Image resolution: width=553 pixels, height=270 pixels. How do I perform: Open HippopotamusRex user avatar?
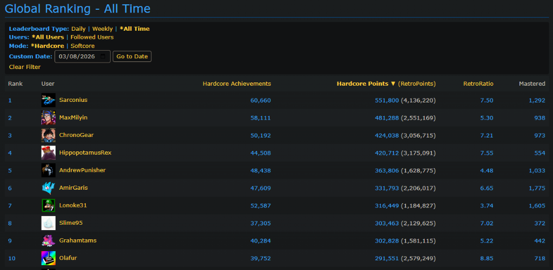point(48,153)
